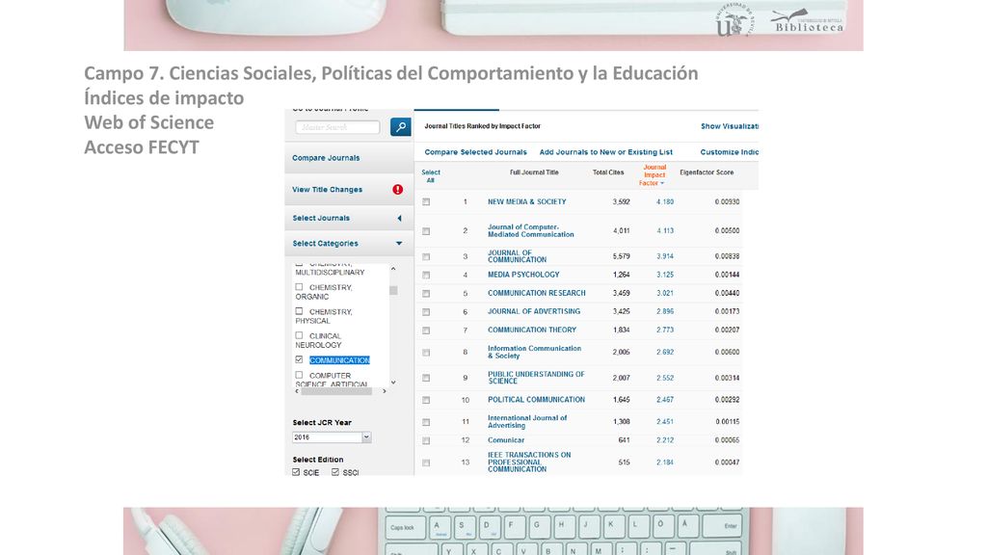Click category list scroll down arrow

[x=393, y=382]
